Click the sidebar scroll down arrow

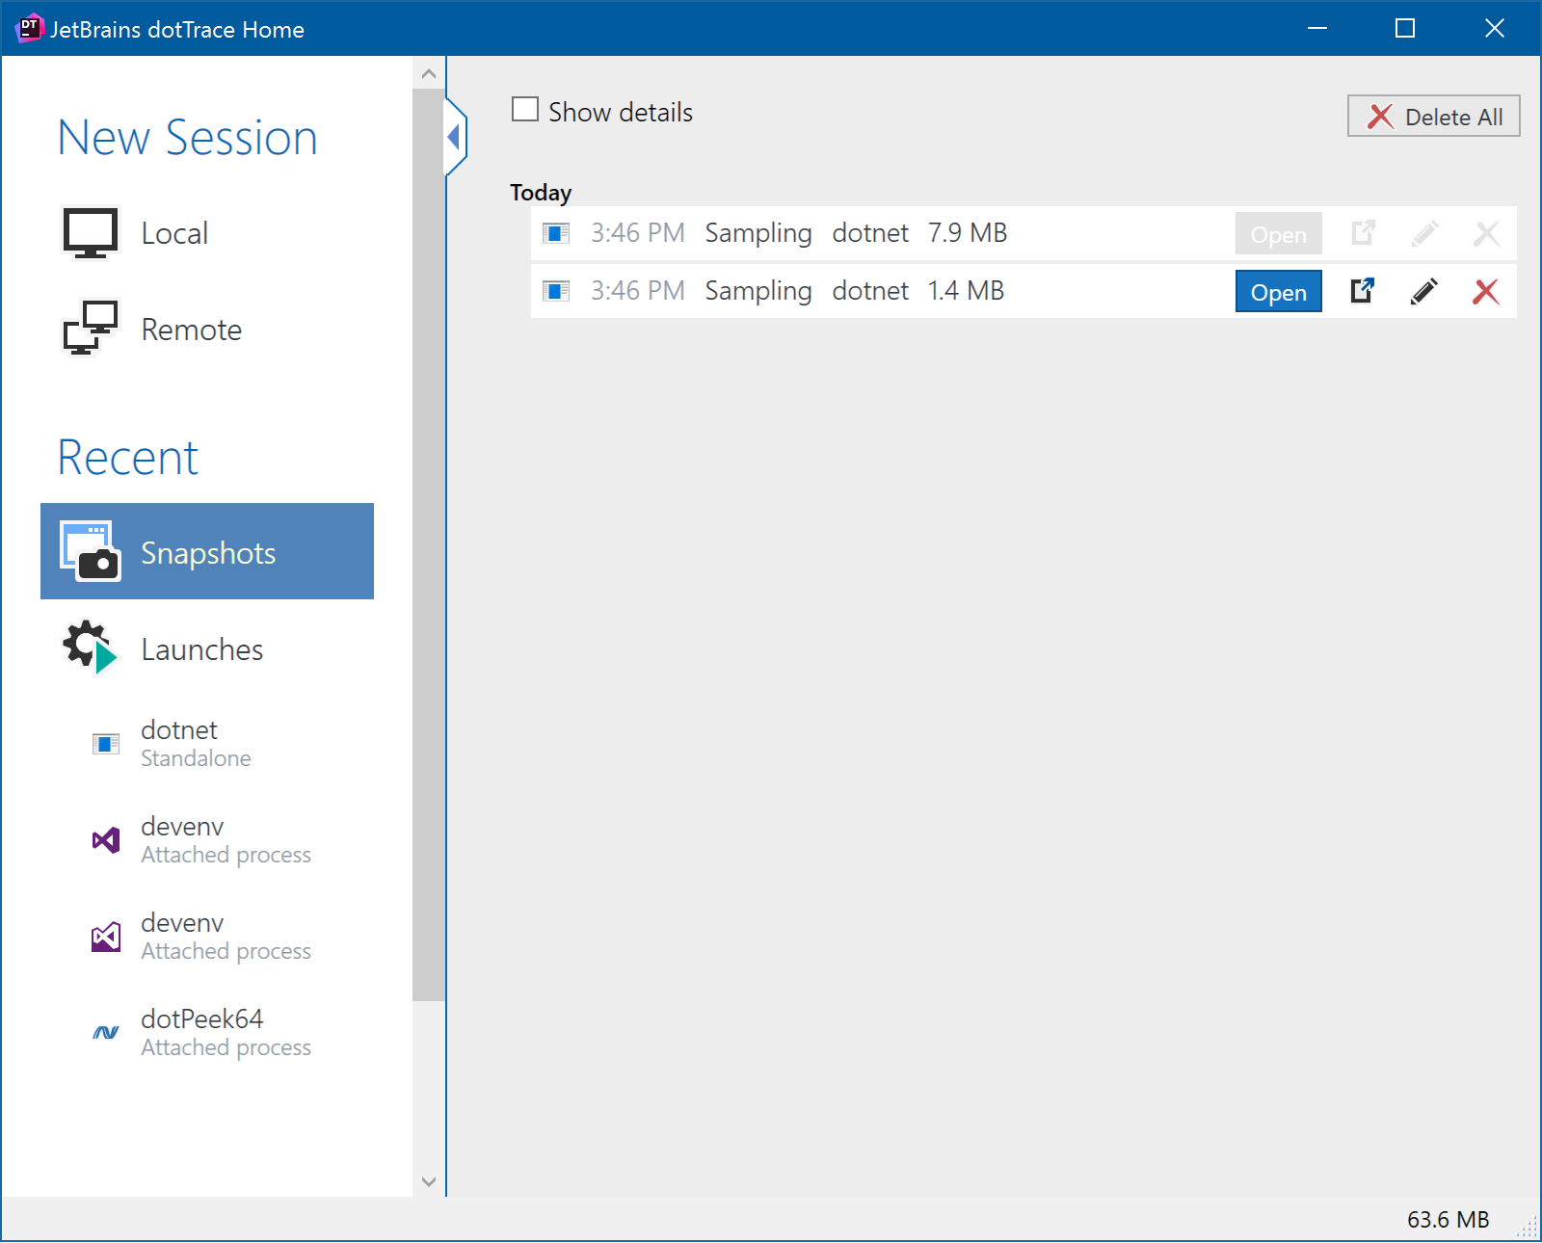point(429,1181)
